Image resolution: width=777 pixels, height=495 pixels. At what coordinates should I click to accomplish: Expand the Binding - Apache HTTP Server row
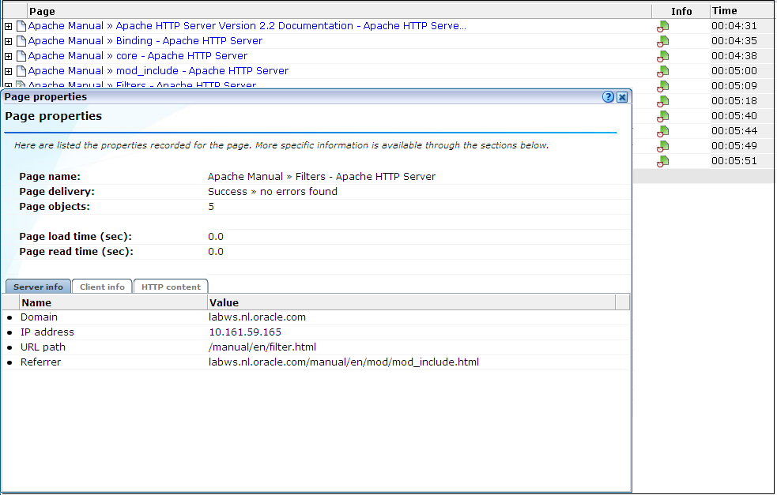pos(9,41)
